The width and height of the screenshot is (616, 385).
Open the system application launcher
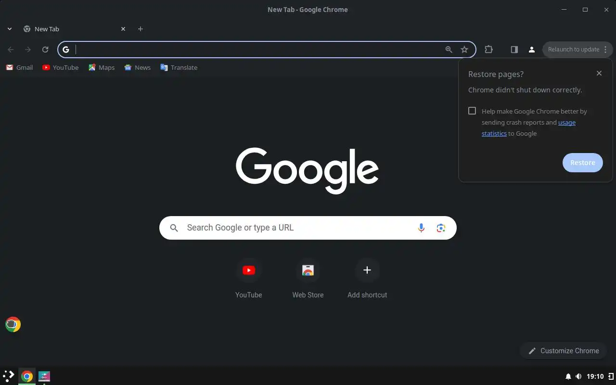[x=9, y=376]
